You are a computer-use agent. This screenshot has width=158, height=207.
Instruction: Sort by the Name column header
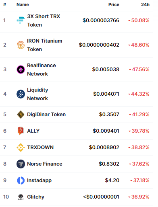point(23,4)
